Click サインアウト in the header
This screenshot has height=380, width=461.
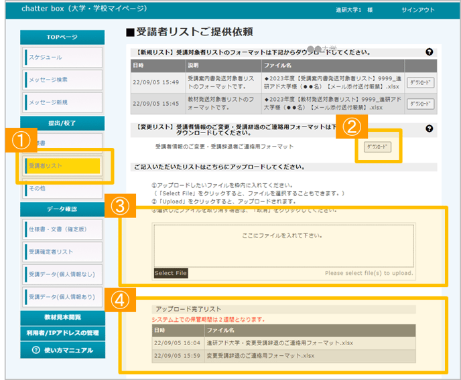[x=417, y=10]
